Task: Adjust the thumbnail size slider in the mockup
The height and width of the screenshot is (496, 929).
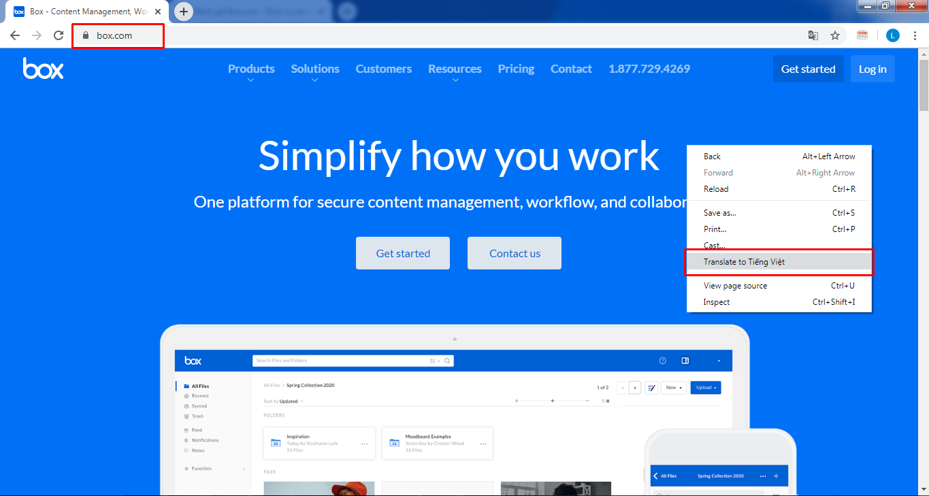Action: [x=552, y=401]
